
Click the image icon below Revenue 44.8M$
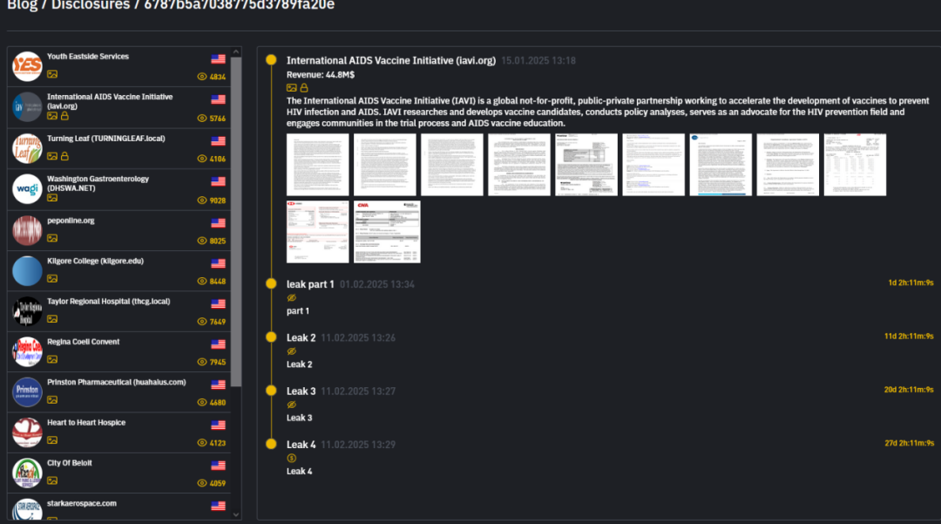point(292,88)
